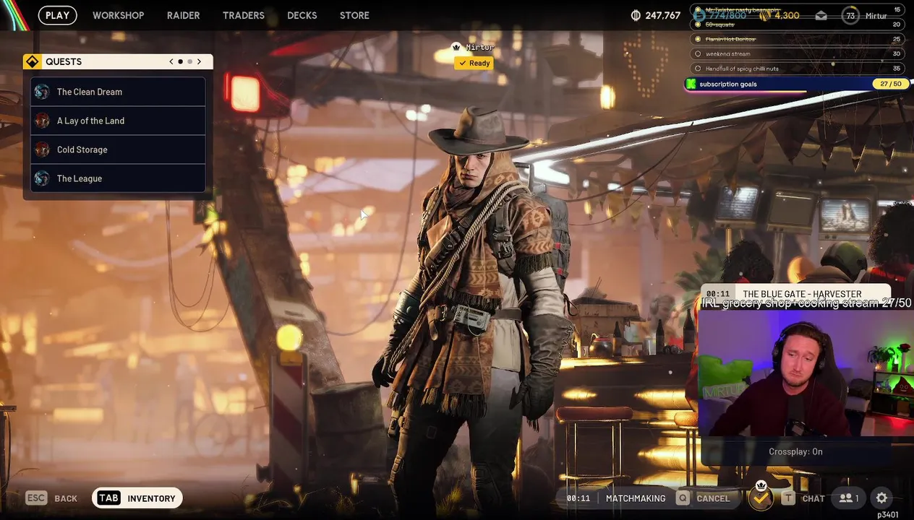Click the subscription goals progress bar
The width and height of the screenshot is (914, 520).
(795, 84)
